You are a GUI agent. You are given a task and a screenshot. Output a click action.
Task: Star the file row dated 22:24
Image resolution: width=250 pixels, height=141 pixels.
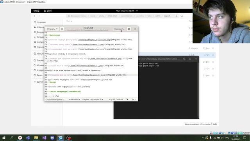point(213,69)
